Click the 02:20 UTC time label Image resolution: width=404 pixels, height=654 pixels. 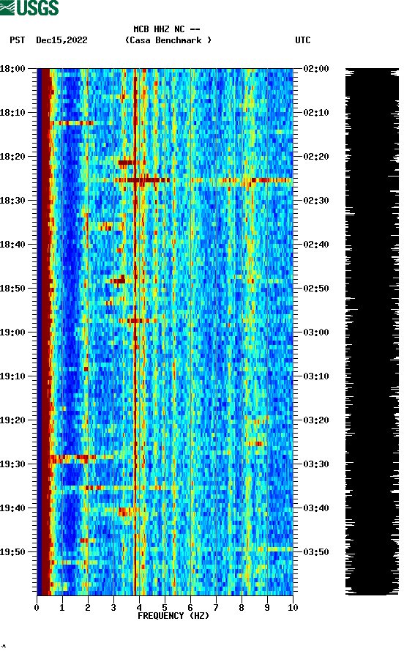coord(316,157)
